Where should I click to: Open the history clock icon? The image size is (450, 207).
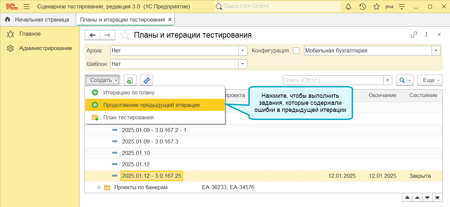(362, 6)
